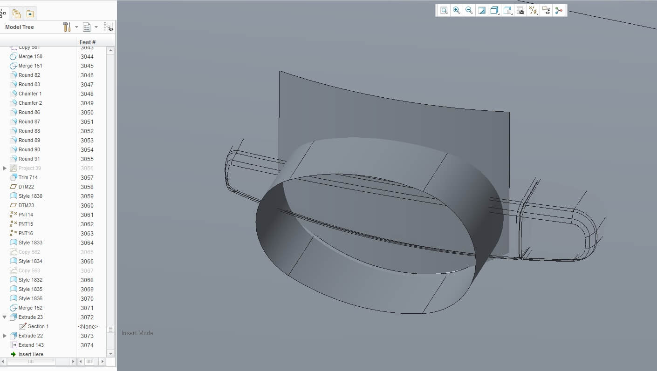Toggle Annotation Display icon in graphics toolbar
This screenshot has width=657, height=371.
tap(546, 10)
